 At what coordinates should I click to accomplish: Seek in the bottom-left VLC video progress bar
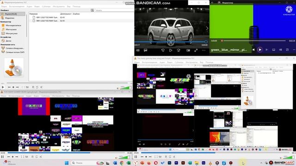click(x=66, y=153)
